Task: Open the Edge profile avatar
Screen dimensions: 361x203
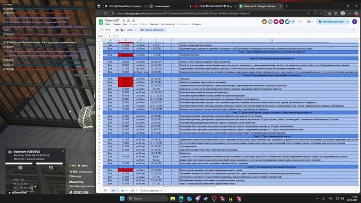Action: [343, 14]
